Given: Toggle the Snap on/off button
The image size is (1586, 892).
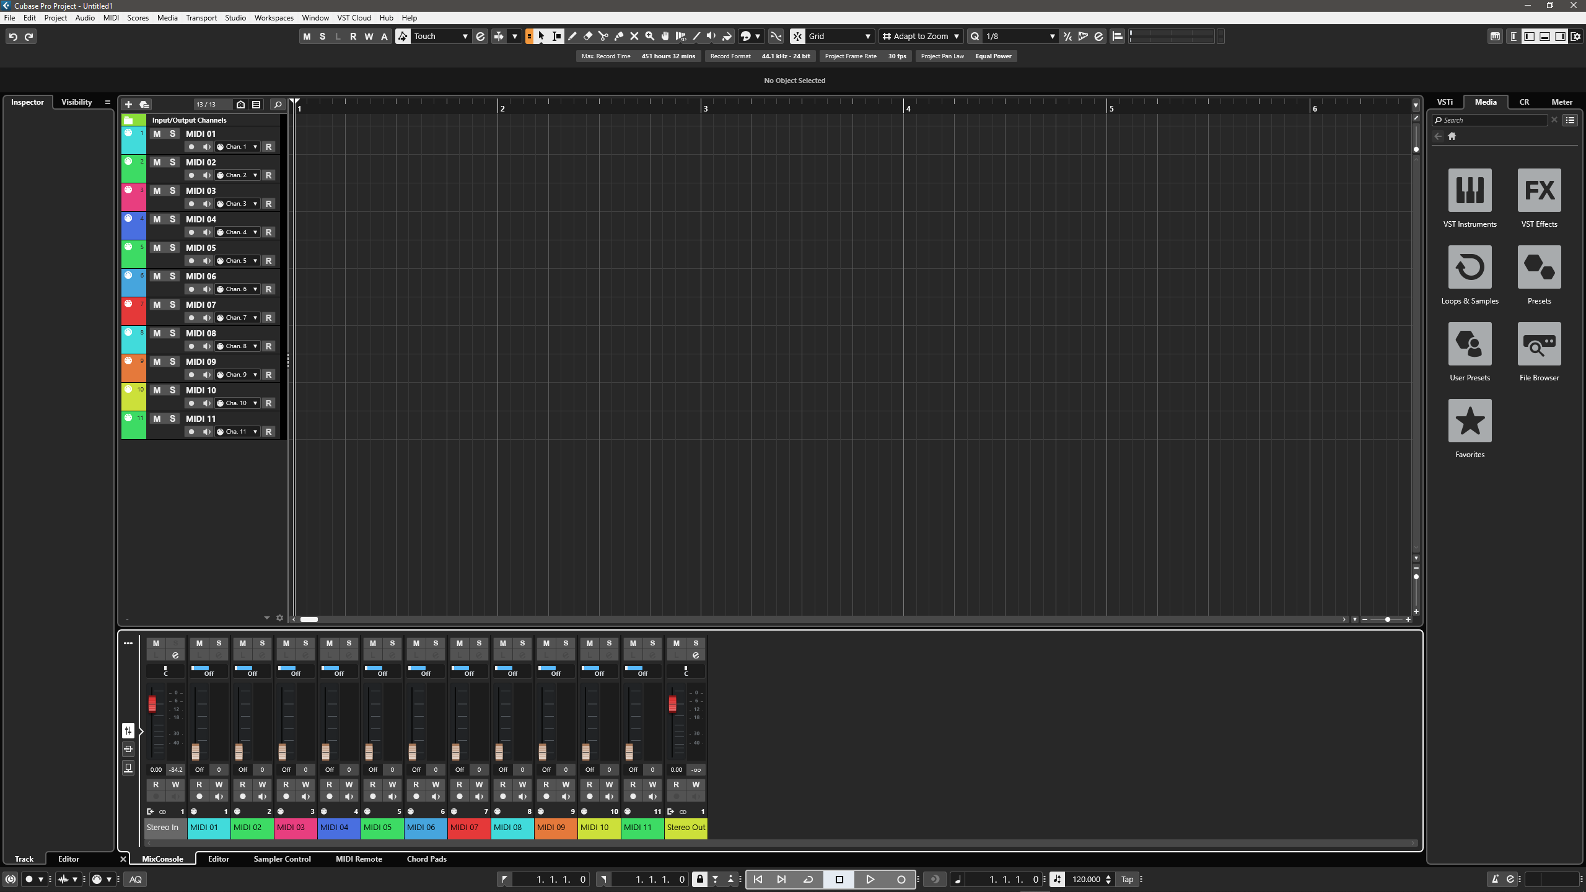Looking at the screenshot, I should (x=797, y=37).
